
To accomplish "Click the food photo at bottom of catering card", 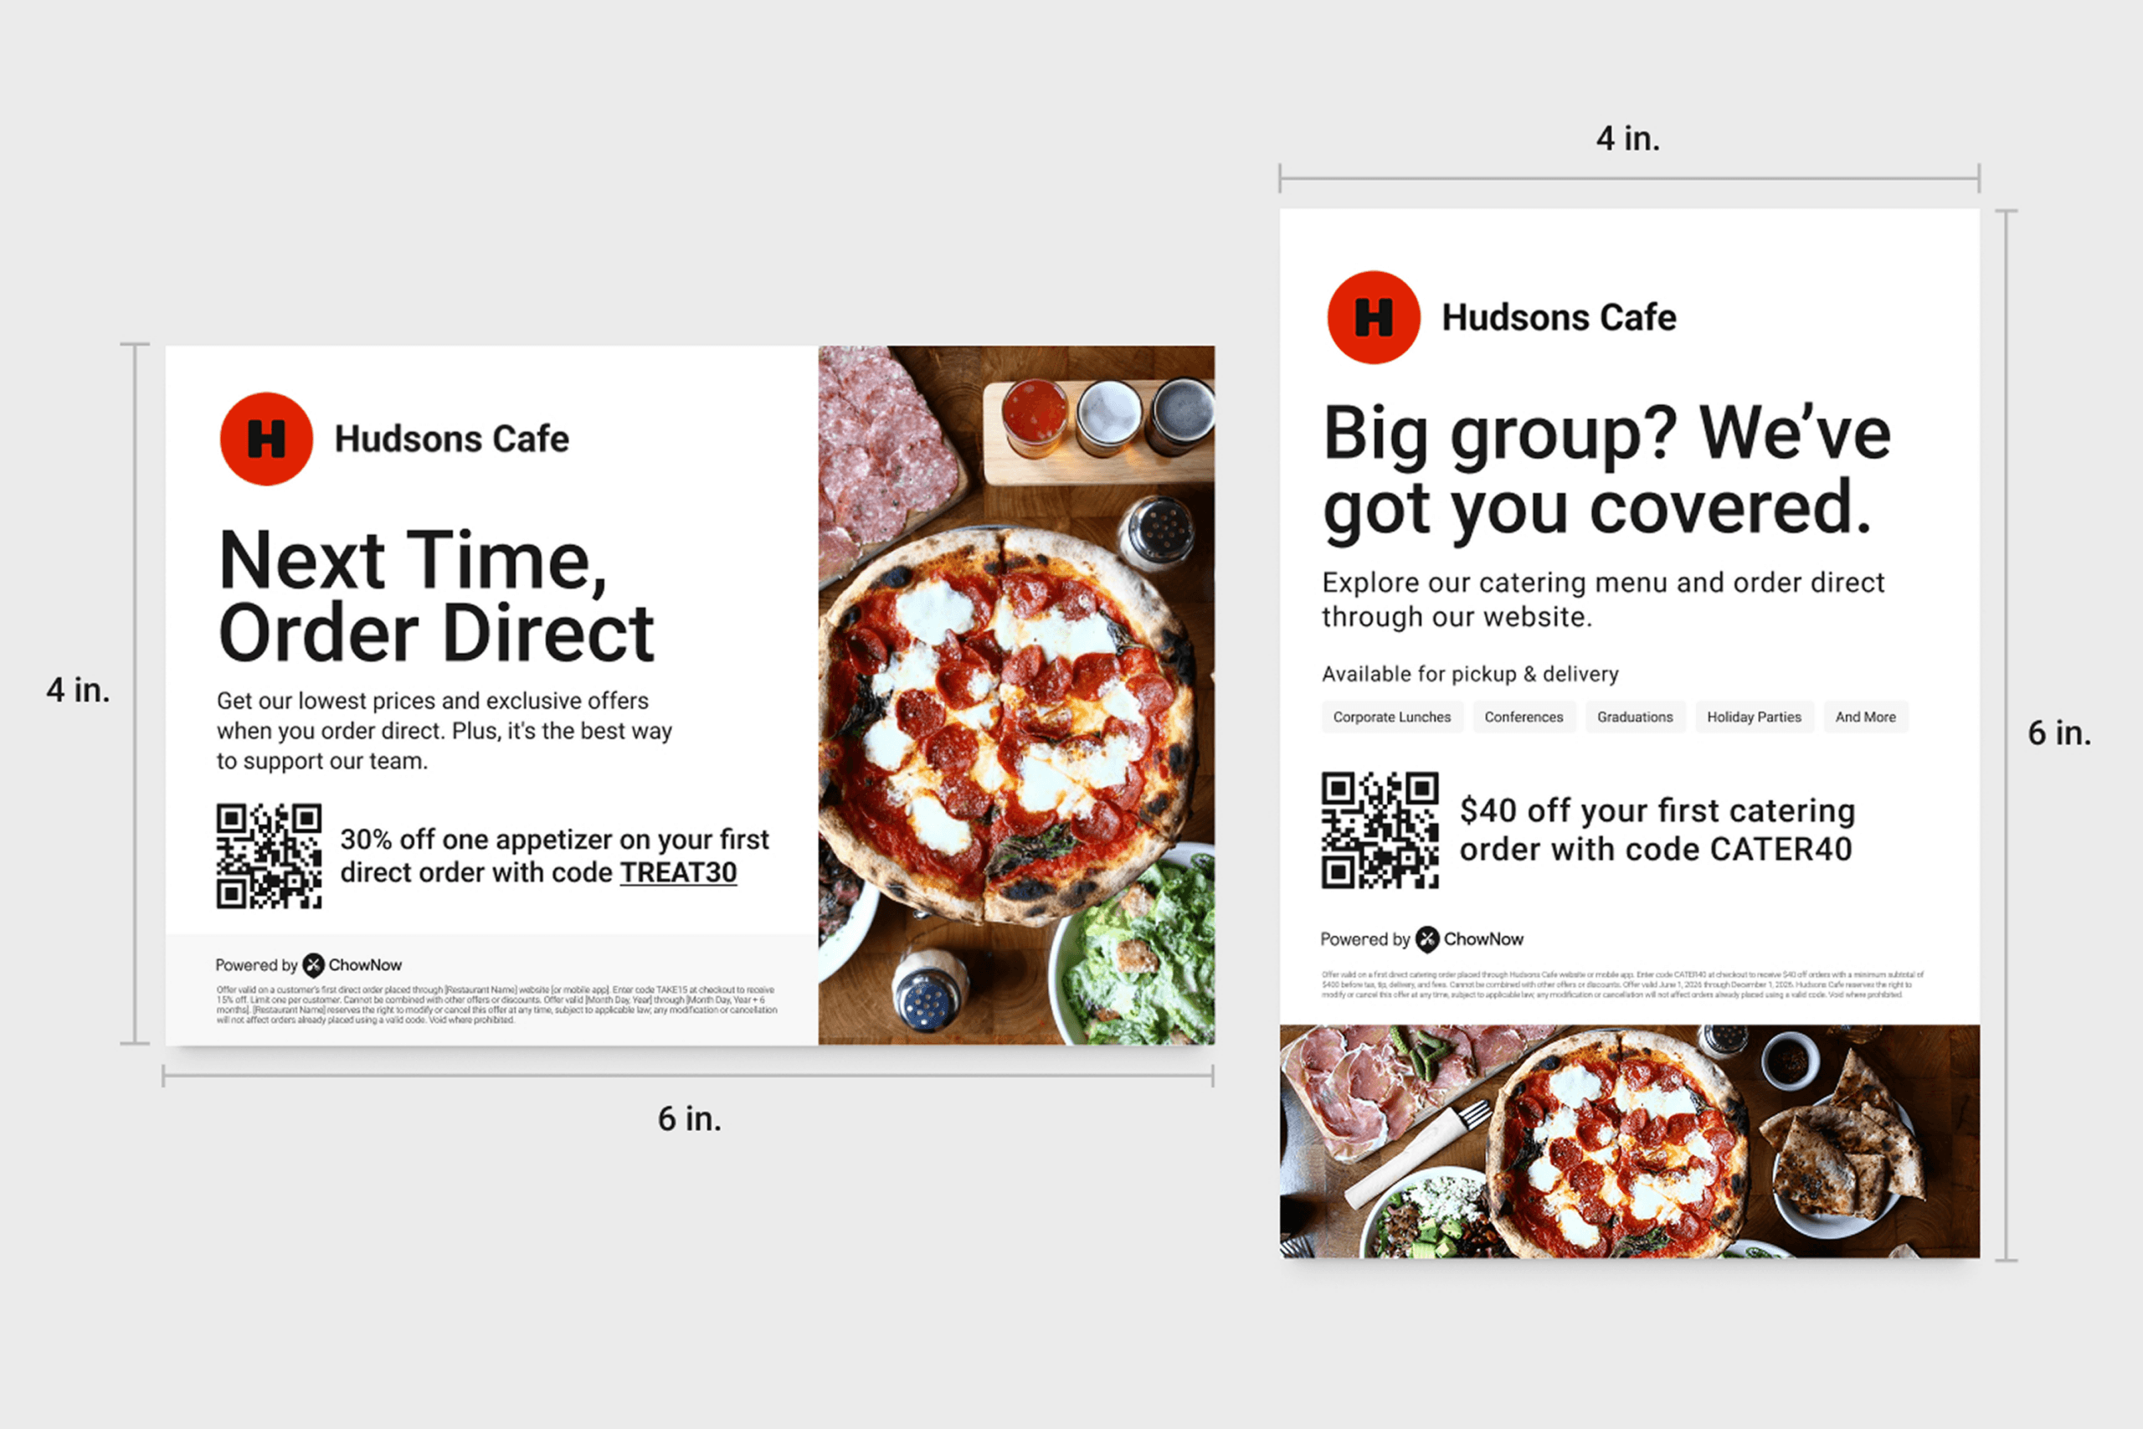I will [1629, 1141].
